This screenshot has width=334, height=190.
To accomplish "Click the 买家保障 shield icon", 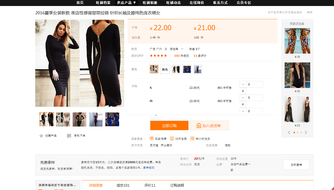I will (x=152, y=138).
